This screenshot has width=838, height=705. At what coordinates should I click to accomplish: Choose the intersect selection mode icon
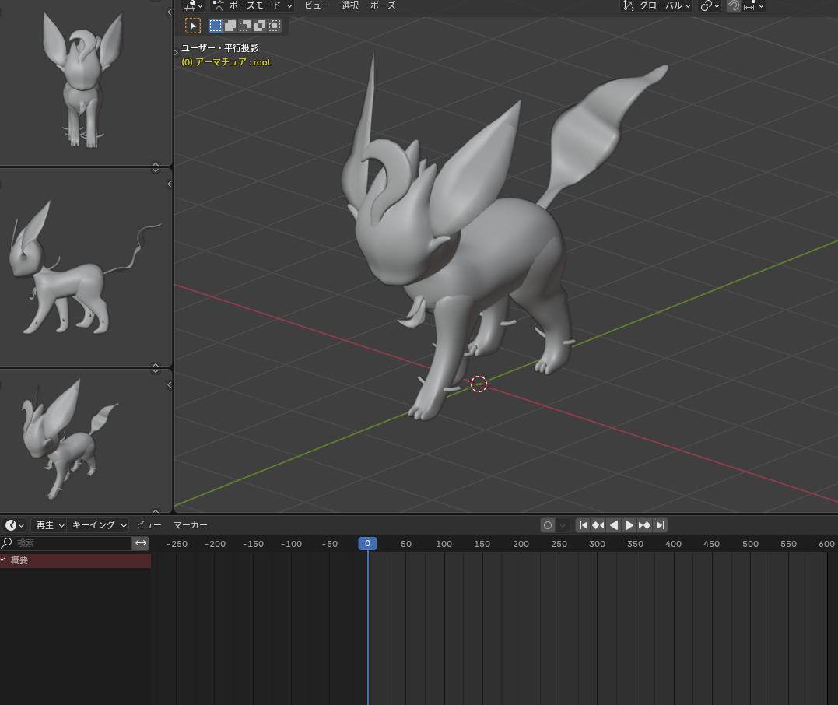click(x=275, y=26)
